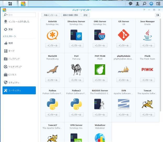Install the Perl package
Image resolution: width=163 pixels, height=142 pixels.
(x=76, y=80)
